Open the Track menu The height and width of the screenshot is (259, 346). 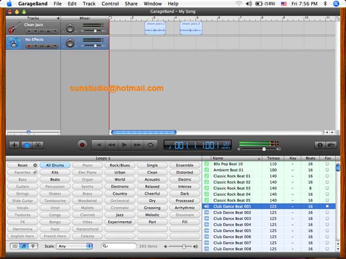89,4
